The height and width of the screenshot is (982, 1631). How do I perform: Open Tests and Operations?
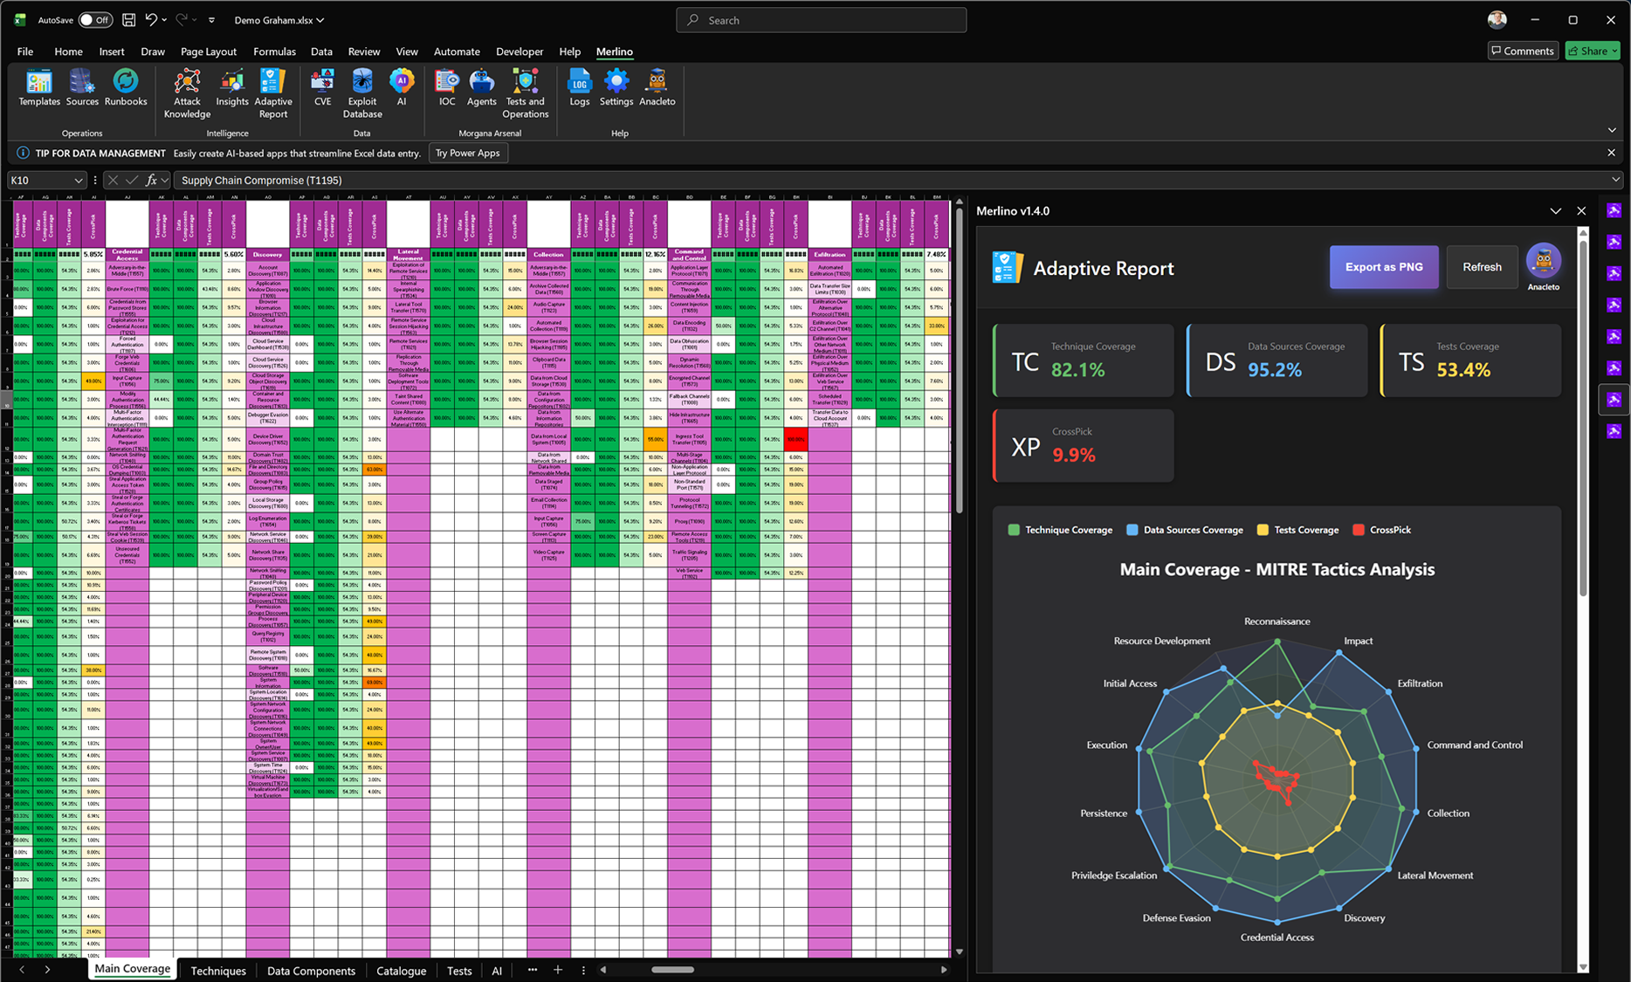point(525,92)
